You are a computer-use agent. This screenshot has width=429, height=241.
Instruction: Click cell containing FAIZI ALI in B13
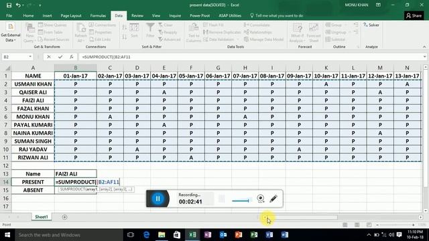tap(76, 174)
